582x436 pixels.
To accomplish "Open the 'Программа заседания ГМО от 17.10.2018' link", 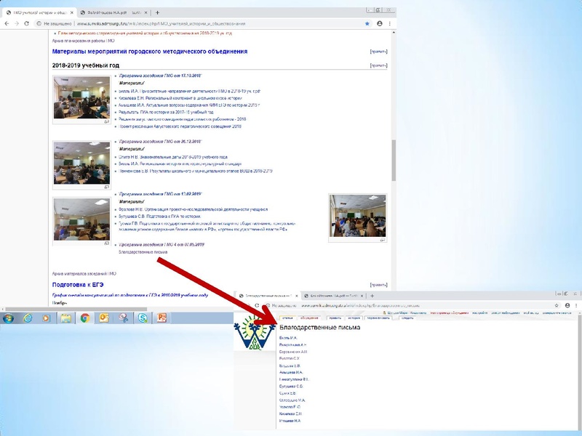I will click(x=160, y=76).
